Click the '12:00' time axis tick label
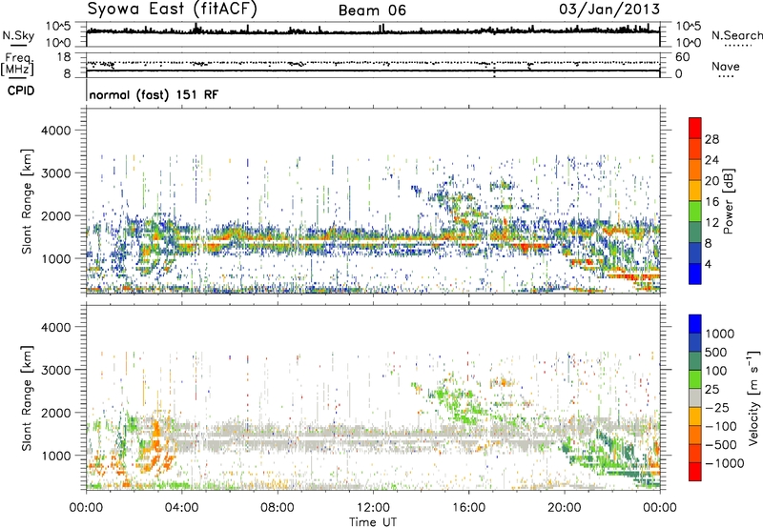Image resolution: width=763 pixels, height=528 pixels. tap(373, 508)
